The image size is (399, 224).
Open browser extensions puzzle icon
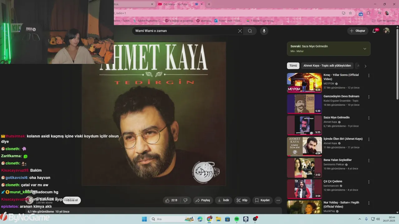368,13
